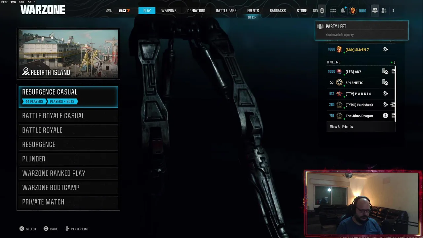Click the 3D 21H event timer
The height and width of the screenshot is (238, 423).
point(252,17)
